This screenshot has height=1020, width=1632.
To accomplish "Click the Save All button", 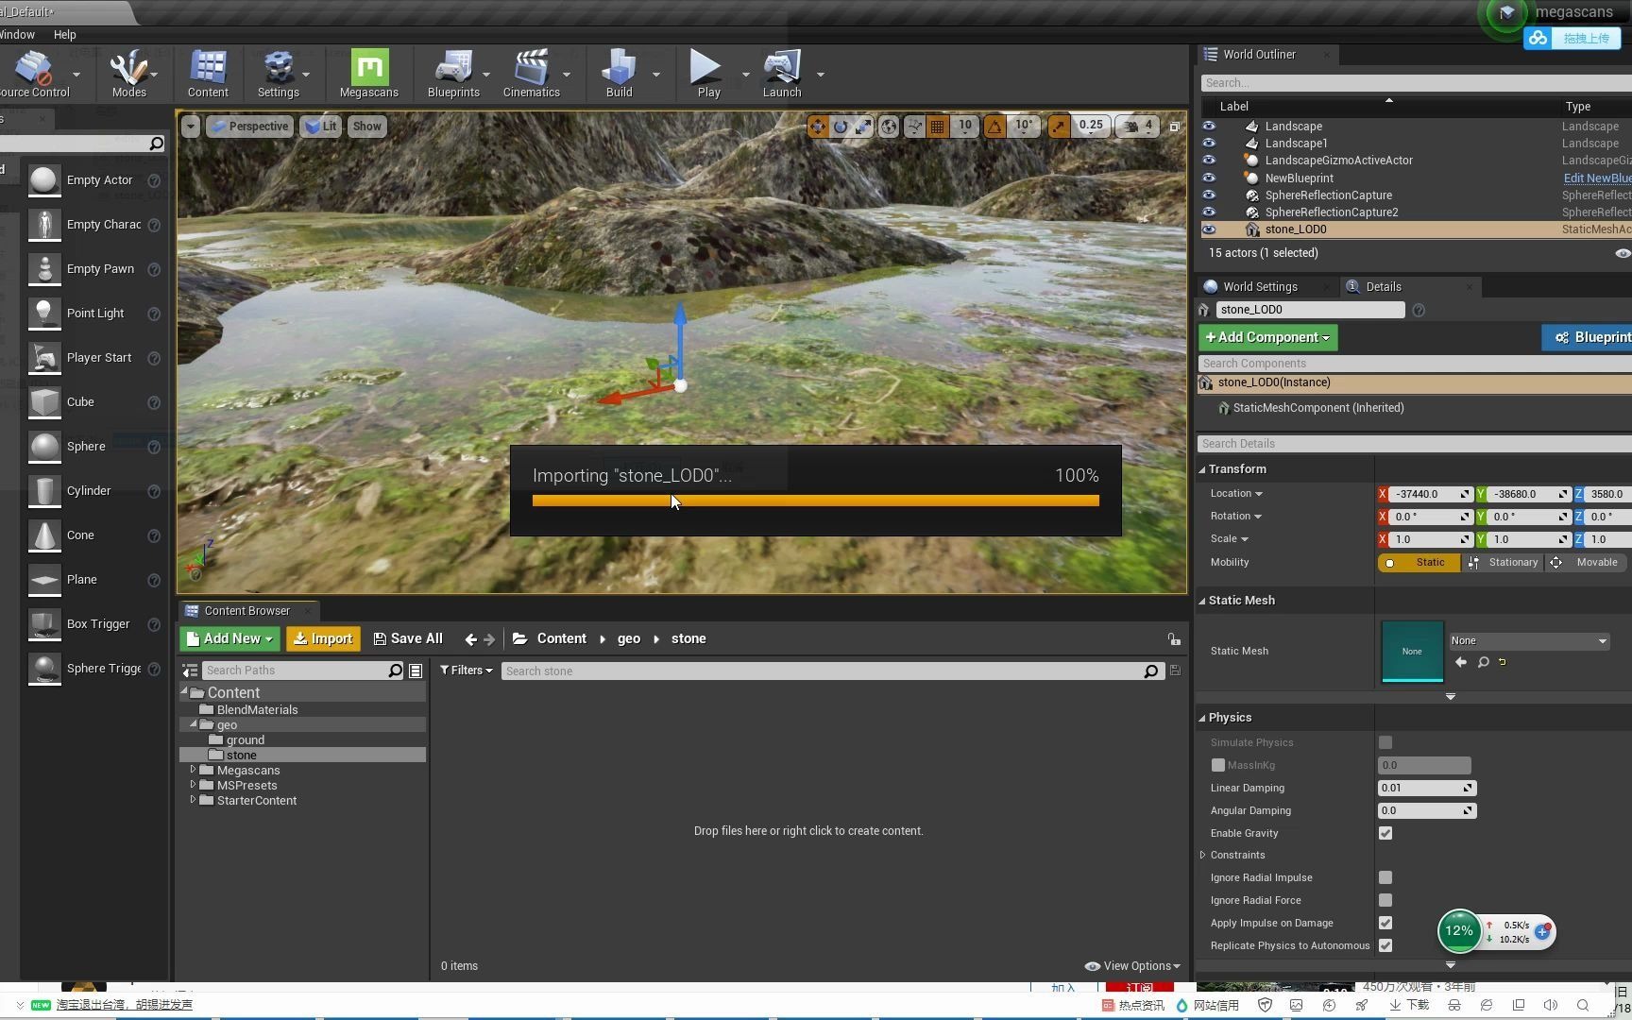I will coord(408,638).
